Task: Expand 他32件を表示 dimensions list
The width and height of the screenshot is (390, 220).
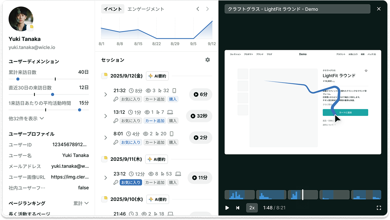Action: [26, 118]
